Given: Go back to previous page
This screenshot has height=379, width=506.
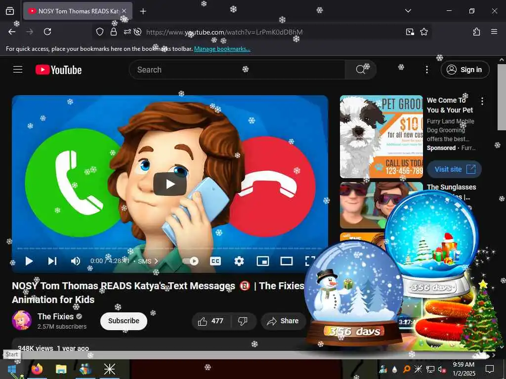Looking at the screenshot, I should tap(12, 32).
